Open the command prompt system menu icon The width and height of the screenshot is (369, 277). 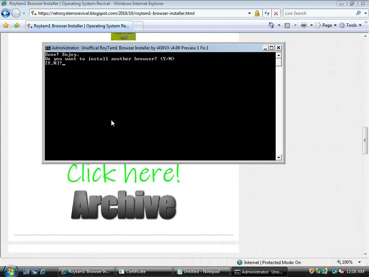coord(48,48)
